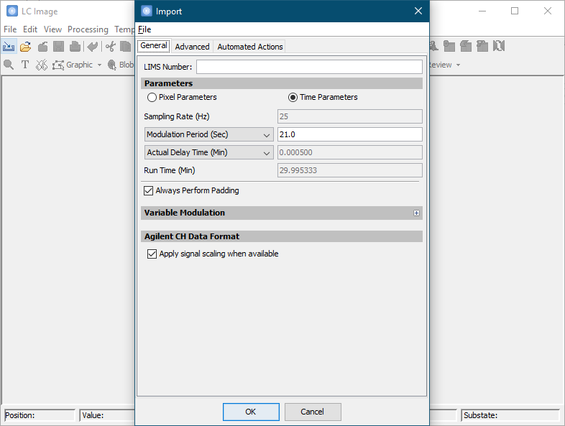The width and height of the screenshot is (565, 426).
Task: Select the Time Parameters radio button
Action: [x=293, y=97]
